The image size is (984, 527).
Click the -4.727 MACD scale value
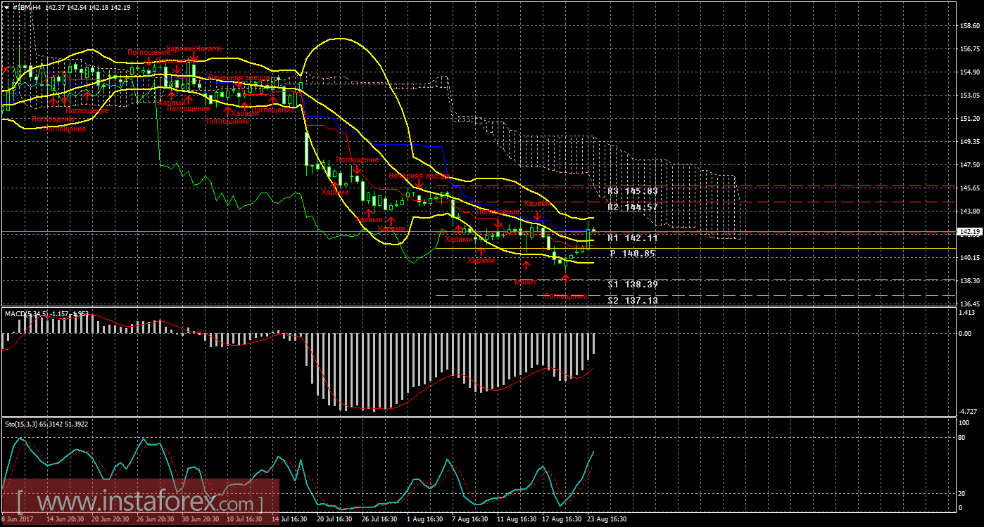(x=969, y=411)
